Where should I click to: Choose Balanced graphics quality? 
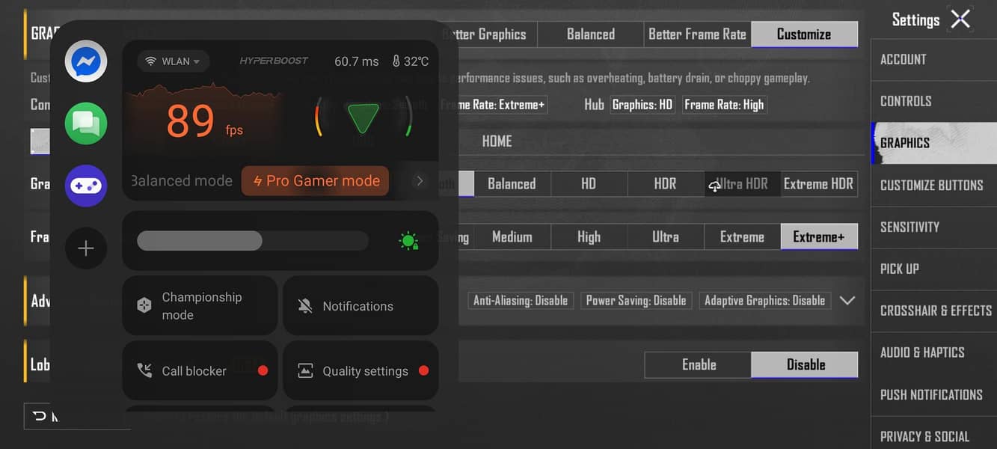pyautogui.click(x=512, y=184)
